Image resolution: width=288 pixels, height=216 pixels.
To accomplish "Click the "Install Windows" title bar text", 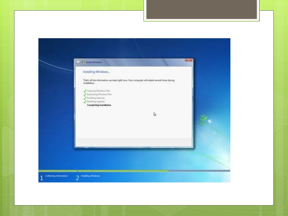I will click(x=94, y=62).
